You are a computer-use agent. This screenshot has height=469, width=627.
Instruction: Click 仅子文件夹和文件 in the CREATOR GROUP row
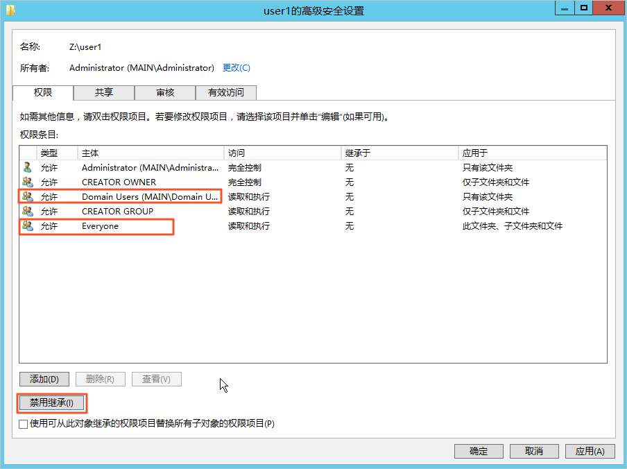click(496, 211)
